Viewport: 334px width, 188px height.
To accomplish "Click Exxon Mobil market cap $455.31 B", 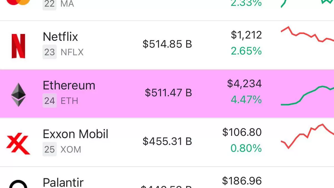I will pos(167,141).
